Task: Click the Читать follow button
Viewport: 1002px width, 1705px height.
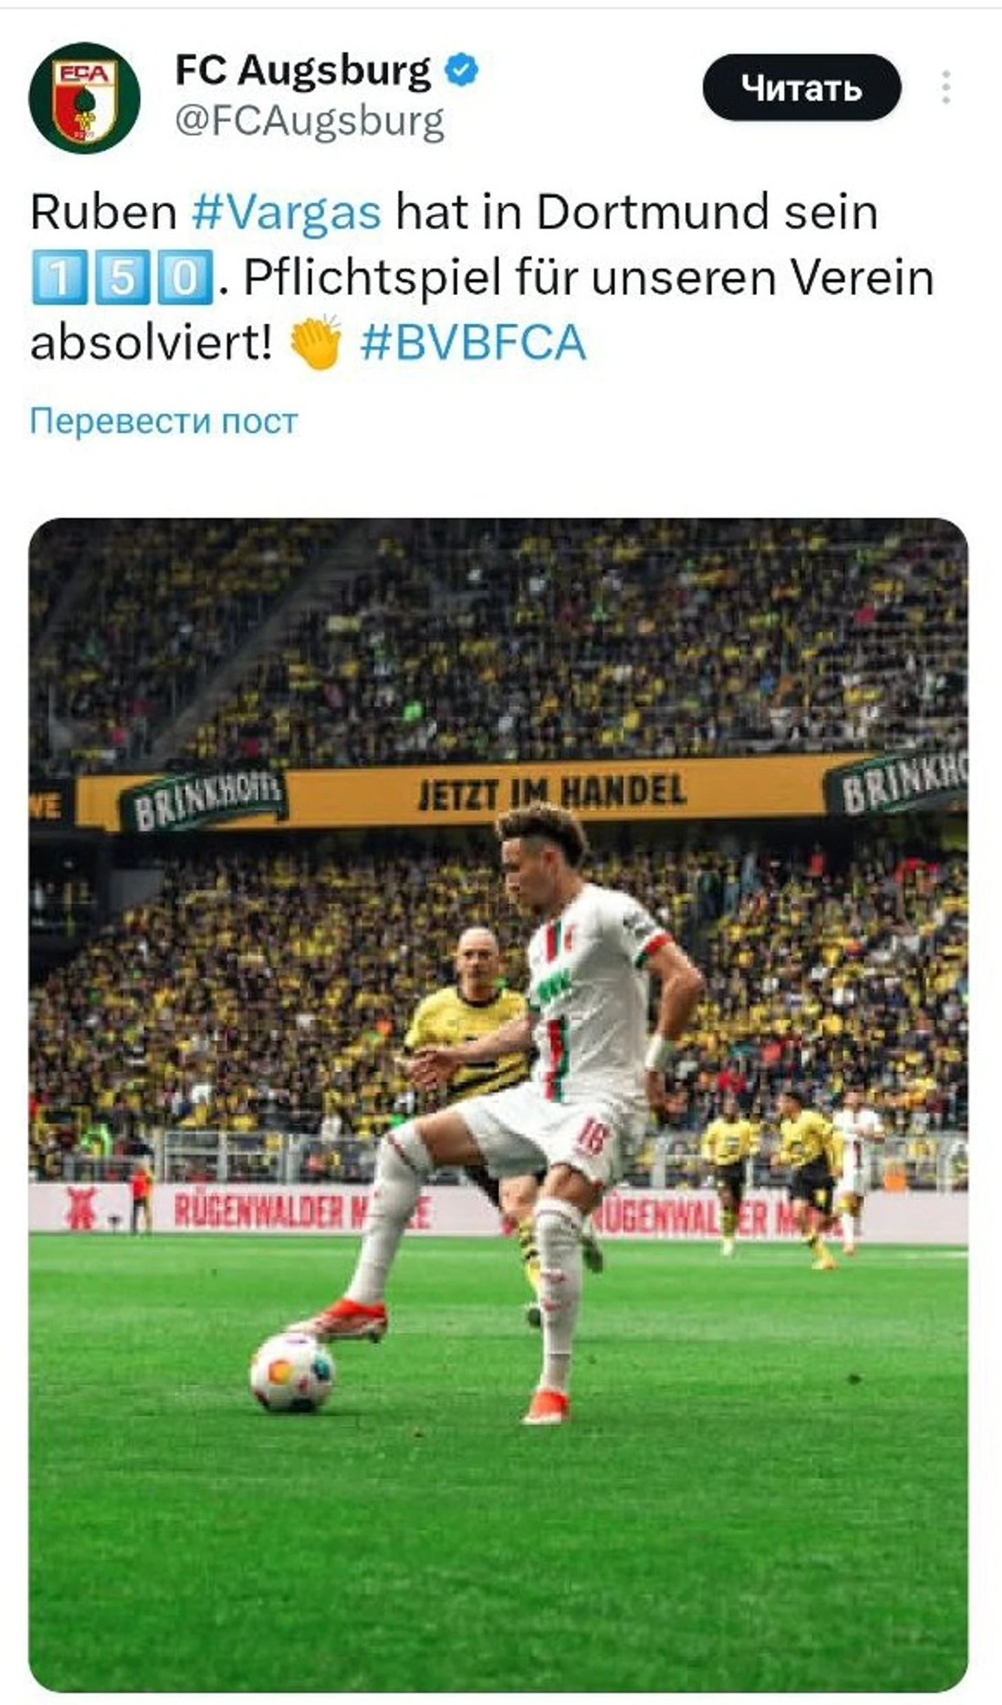Action: pyautogui.click(x=802, y=87)
